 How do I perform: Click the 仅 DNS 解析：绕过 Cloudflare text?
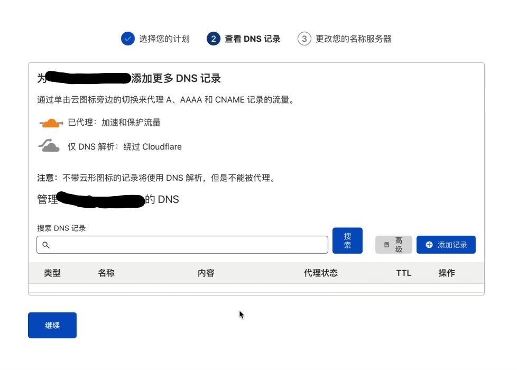click(125, 146)
